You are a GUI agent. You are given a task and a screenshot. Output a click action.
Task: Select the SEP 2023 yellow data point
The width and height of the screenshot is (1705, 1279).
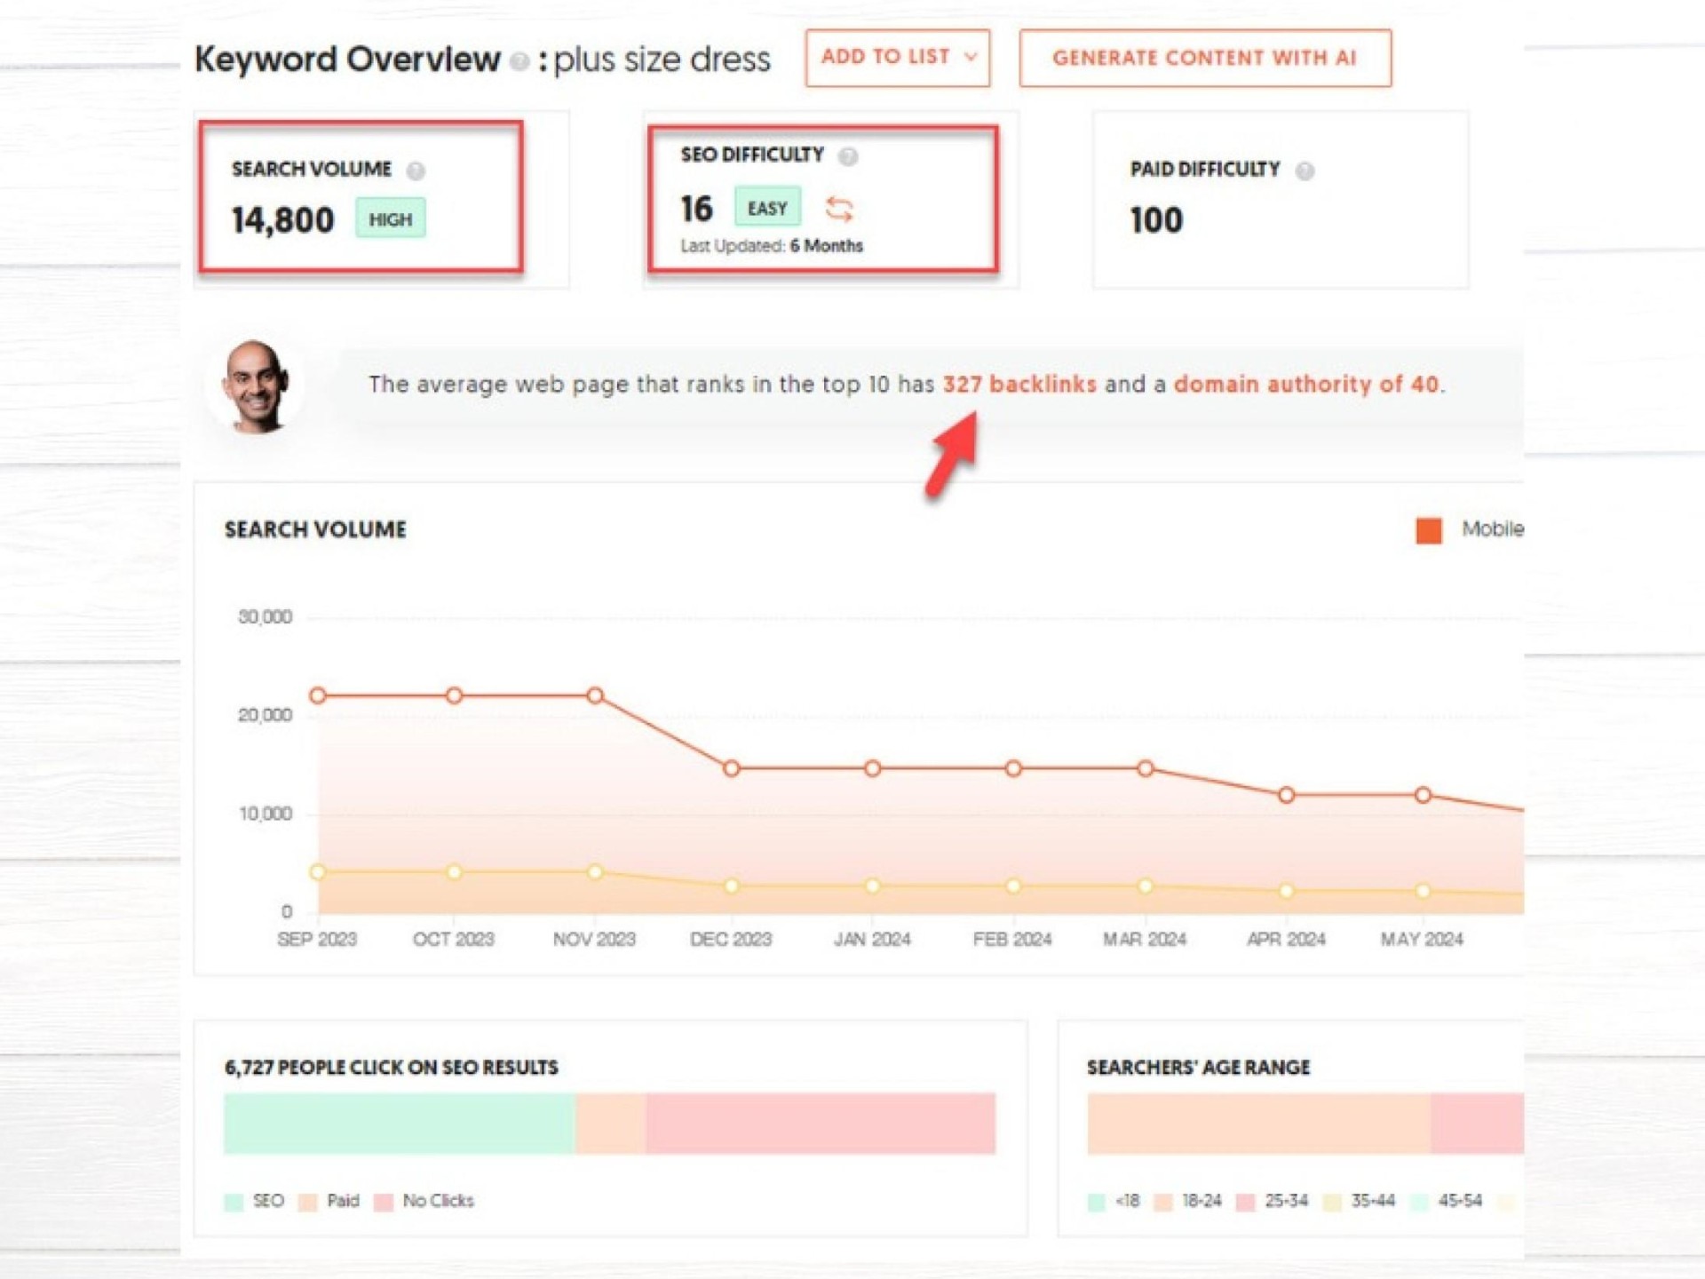pos(318,872)
